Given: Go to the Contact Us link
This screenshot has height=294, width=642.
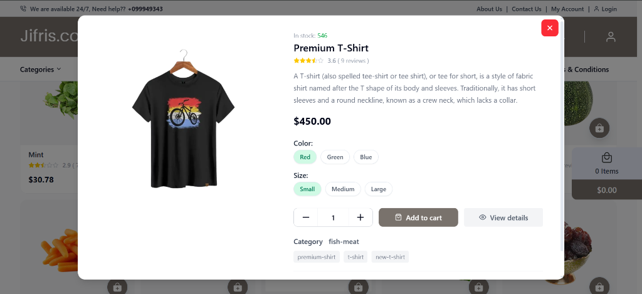Looking at the screenshot, I should coord(526,9).
